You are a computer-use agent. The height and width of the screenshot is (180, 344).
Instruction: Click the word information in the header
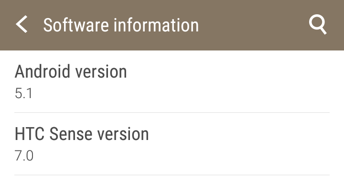click(156, 25)
